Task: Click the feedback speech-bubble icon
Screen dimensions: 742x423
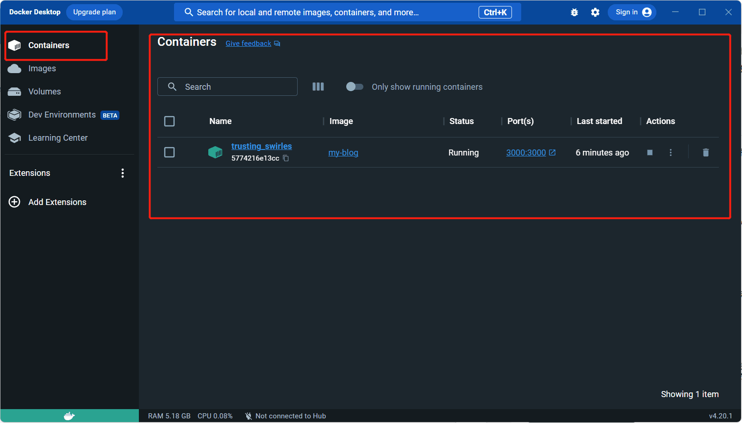Action: (x=277, y=44)
